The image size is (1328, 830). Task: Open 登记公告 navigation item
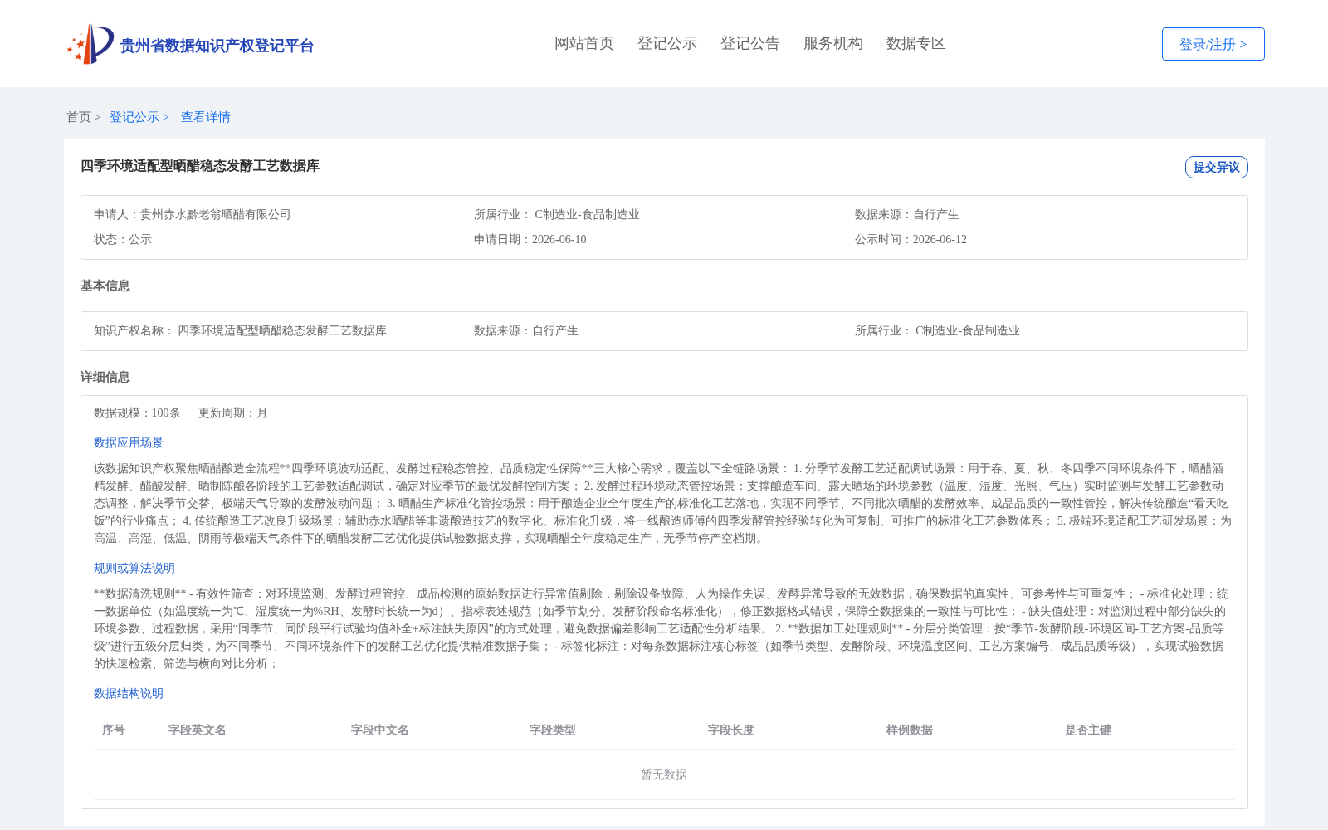click(x=750, y=43)
